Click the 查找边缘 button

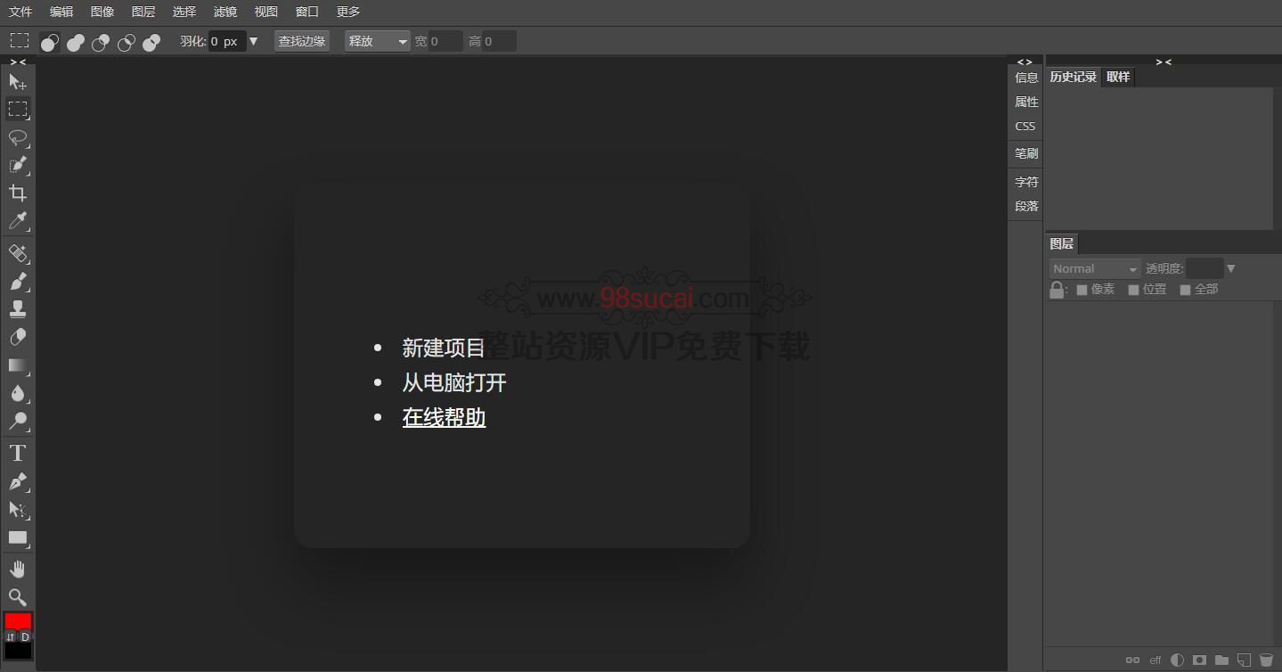coord(301,40)
